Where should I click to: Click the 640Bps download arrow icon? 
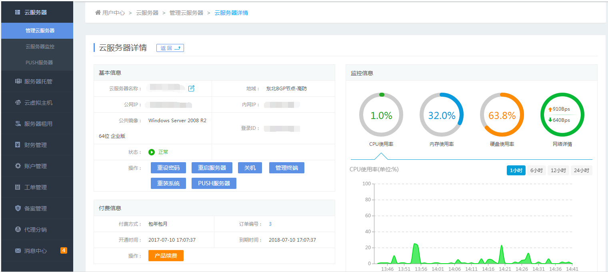(550, 120)
